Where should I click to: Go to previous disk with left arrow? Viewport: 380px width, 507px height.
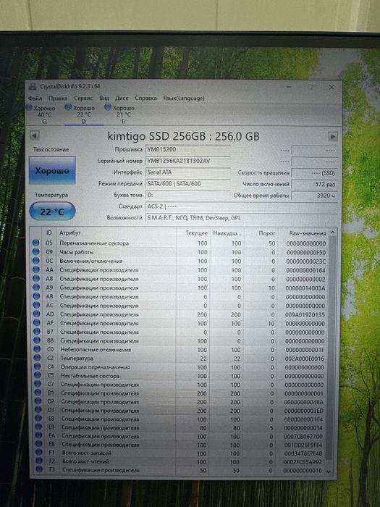click(35, 135)
